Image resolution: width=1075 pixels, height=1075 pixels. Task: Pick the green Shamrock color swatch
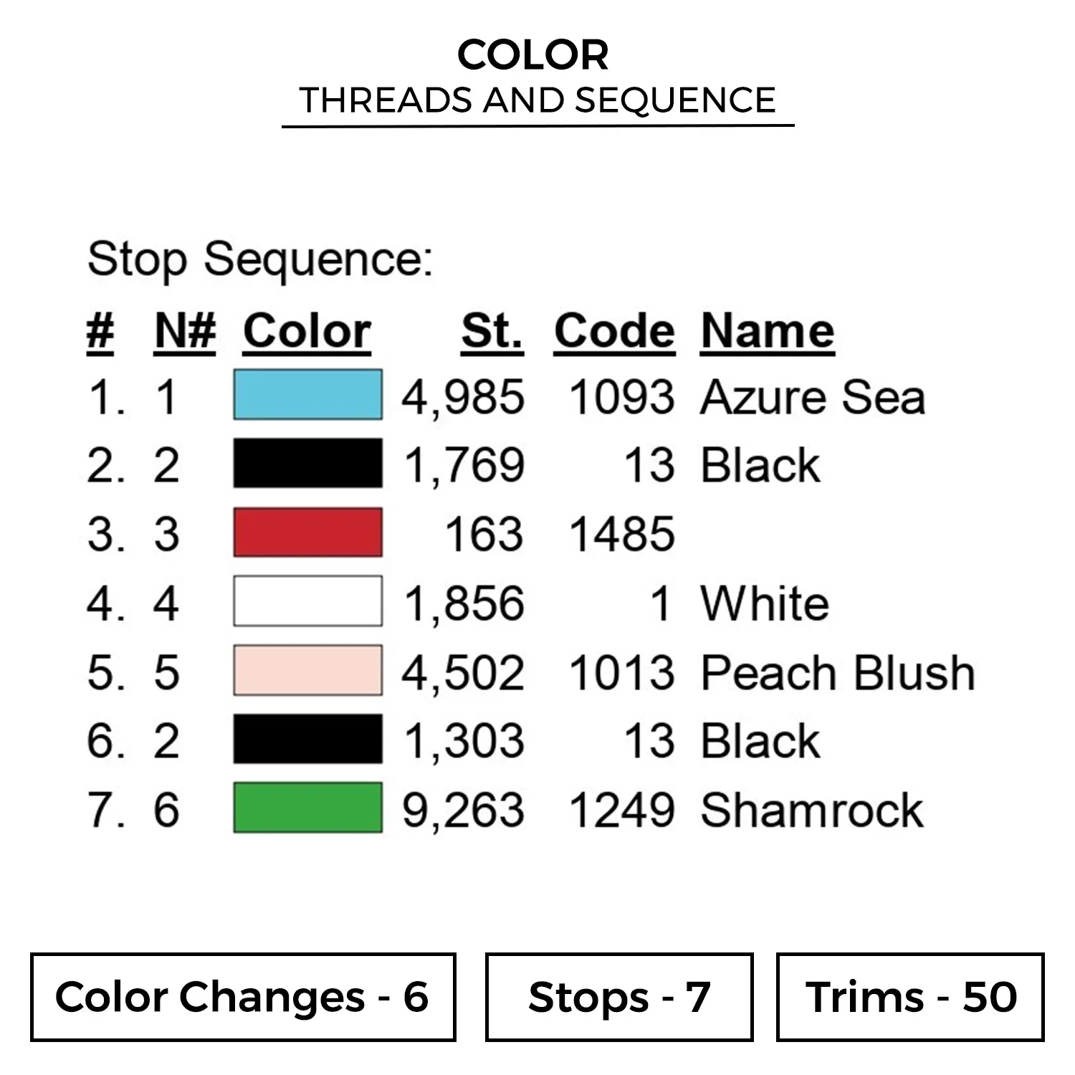pos(307,808)
